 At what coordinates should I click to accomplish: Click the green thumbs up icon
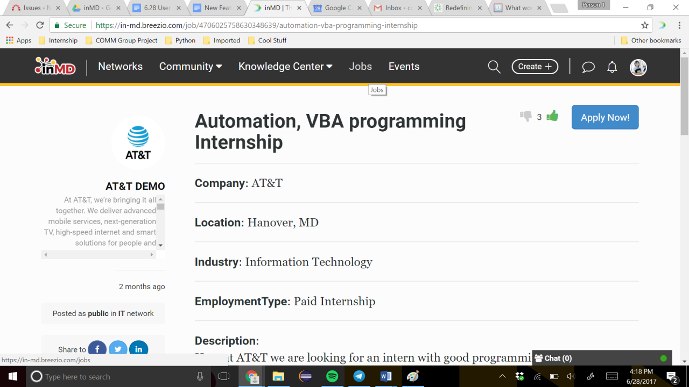552,116
